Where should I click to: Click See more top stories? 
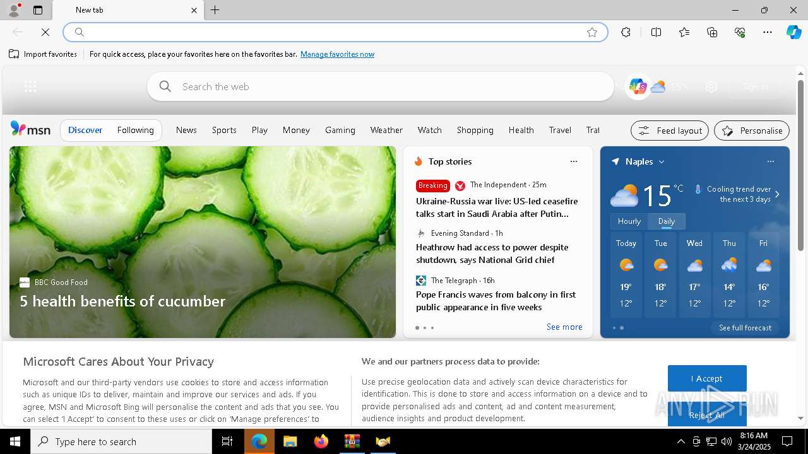[x=564, y=327]
